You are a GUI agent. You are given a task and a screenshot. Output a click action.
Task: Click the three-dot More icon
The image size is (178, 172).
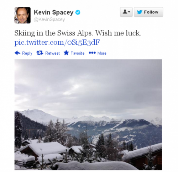(x=92, y=53)
